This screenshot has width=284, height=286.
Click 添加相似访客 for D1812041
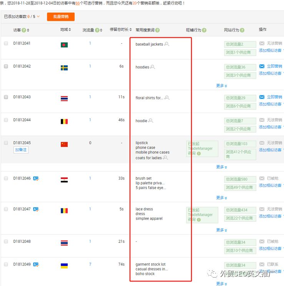point(270,50)
